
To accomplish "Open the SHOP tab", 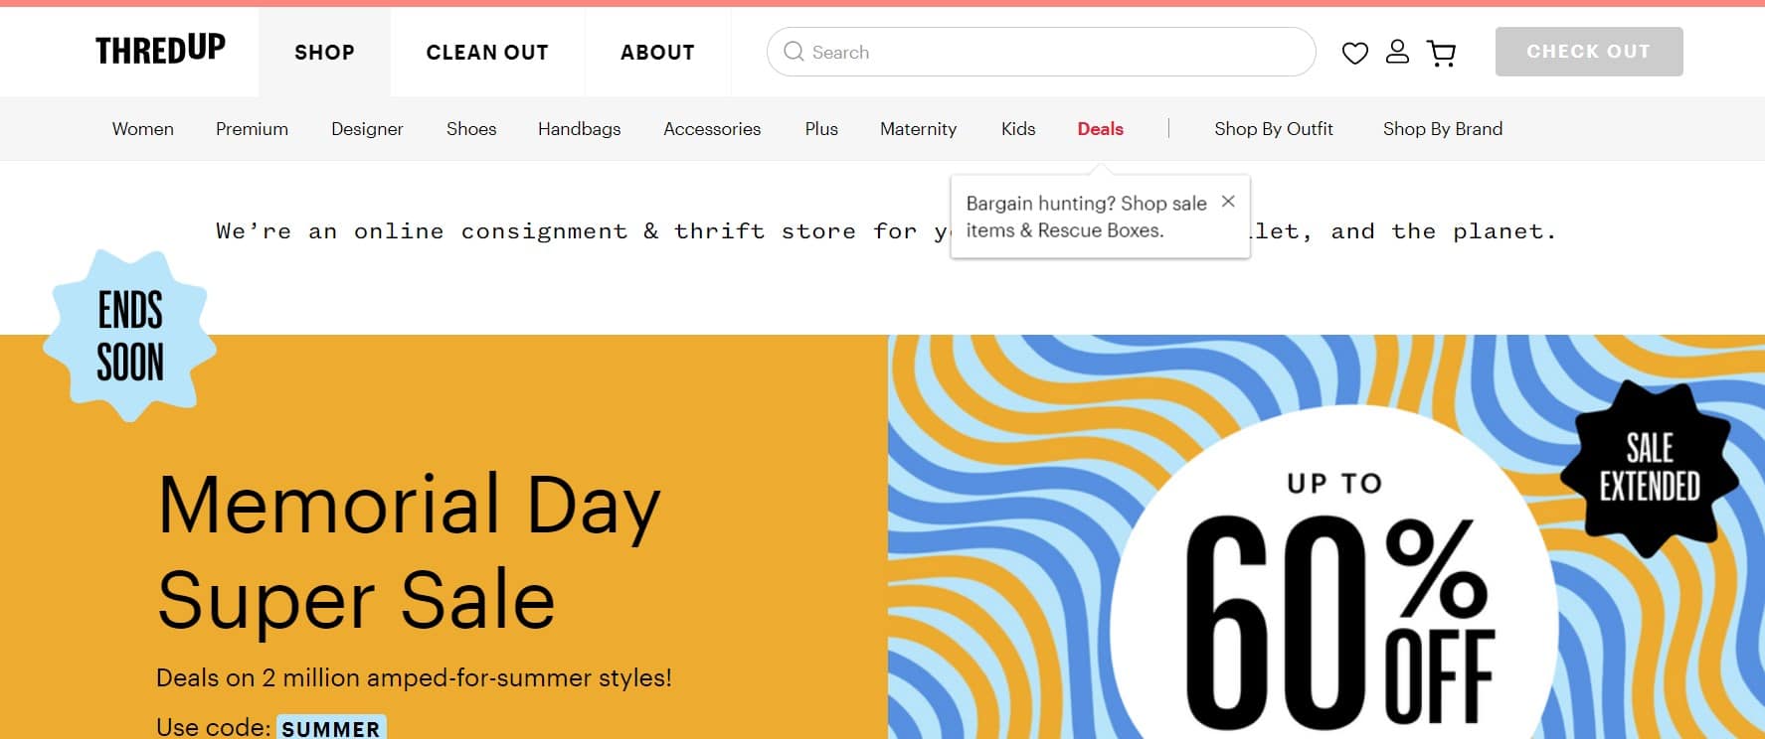I will tap(324, 52).
